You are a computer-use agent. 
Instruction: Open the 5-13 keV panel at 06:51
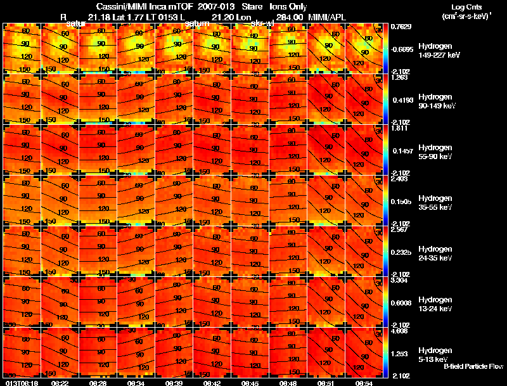pyautogui.click(x=326, y=352)
